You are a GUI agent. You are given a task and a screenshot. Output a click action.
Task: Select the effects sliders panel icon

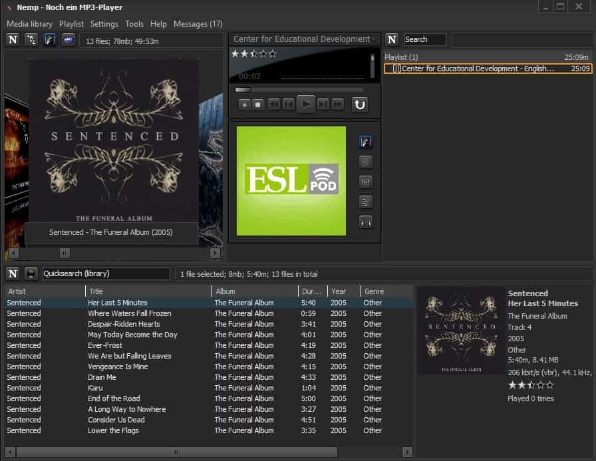[x=365, y=202]
